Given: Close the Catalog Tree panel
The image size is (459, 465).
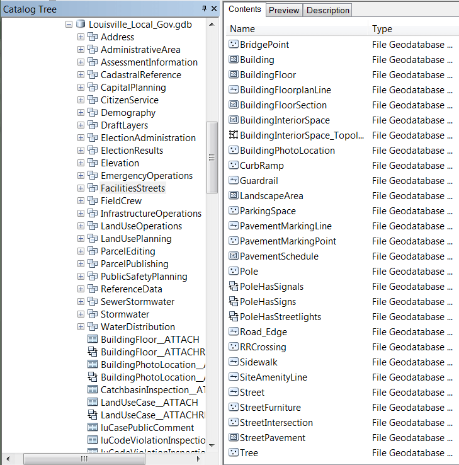Looking at the screenshot, I should [214, 9].
